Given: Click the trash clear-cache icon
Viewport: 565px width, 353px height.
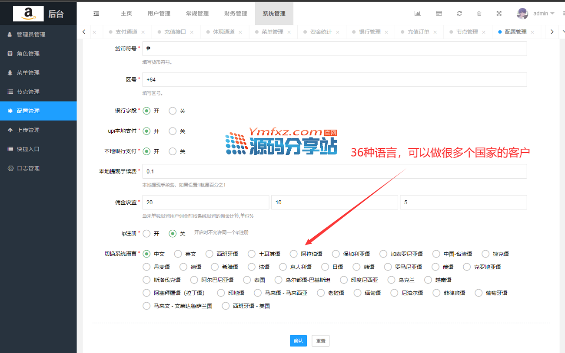Looking at the screenshot, I should (x=479, y=13).
